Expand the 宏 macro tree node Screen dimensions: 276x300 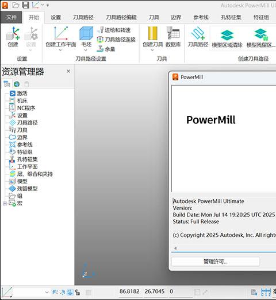click(x=5, y=204)
